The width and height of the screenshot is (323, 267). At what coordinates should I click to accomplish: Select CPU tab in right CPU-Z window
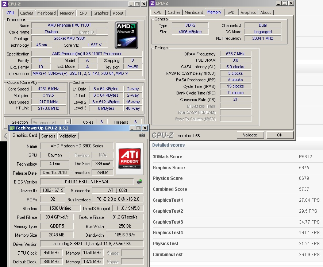[158, 12]
